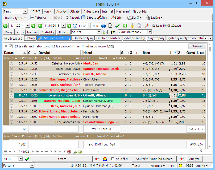Click the Hosté column header
This screenshot has width=215, height=170.
click(101, 53)
